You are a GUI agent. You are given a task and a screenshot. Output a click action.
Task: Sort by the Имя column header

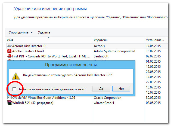tap(49, 40)
